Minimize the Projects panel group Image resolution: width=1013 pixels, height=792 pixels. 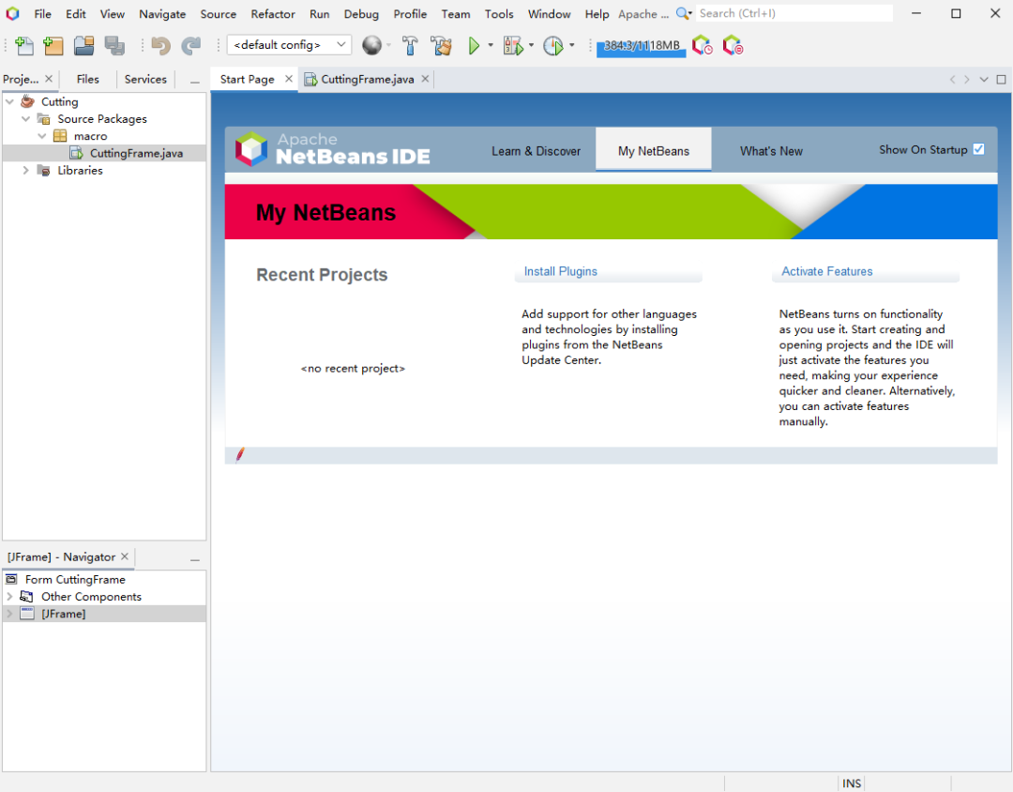click(x=194, y=81)
